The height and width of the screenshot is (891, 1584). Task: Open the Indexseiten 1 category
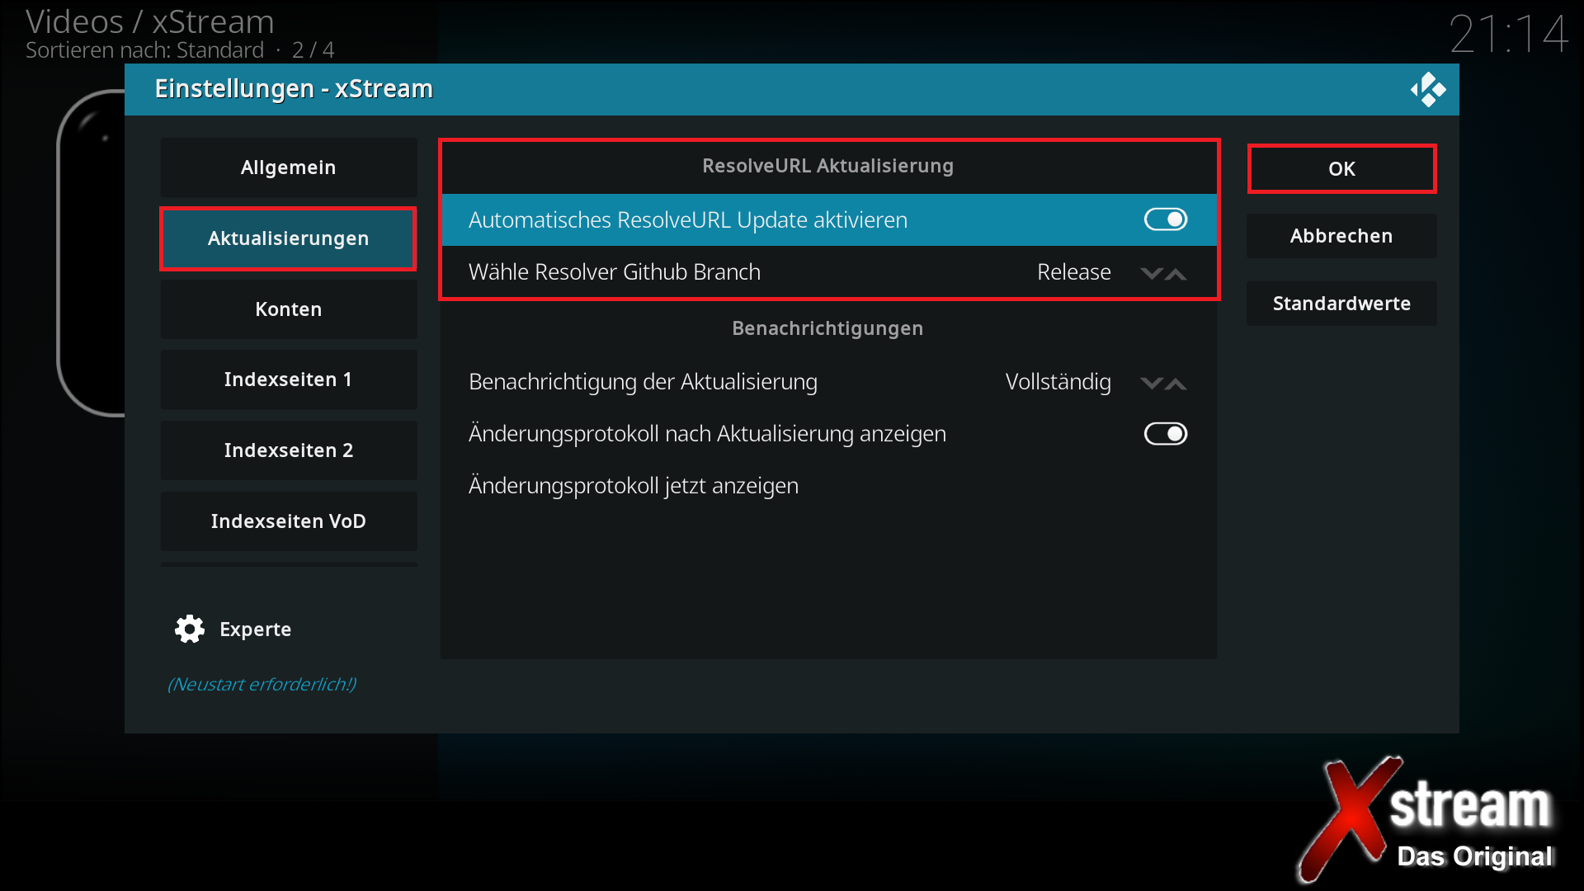(x=288, y=379)
